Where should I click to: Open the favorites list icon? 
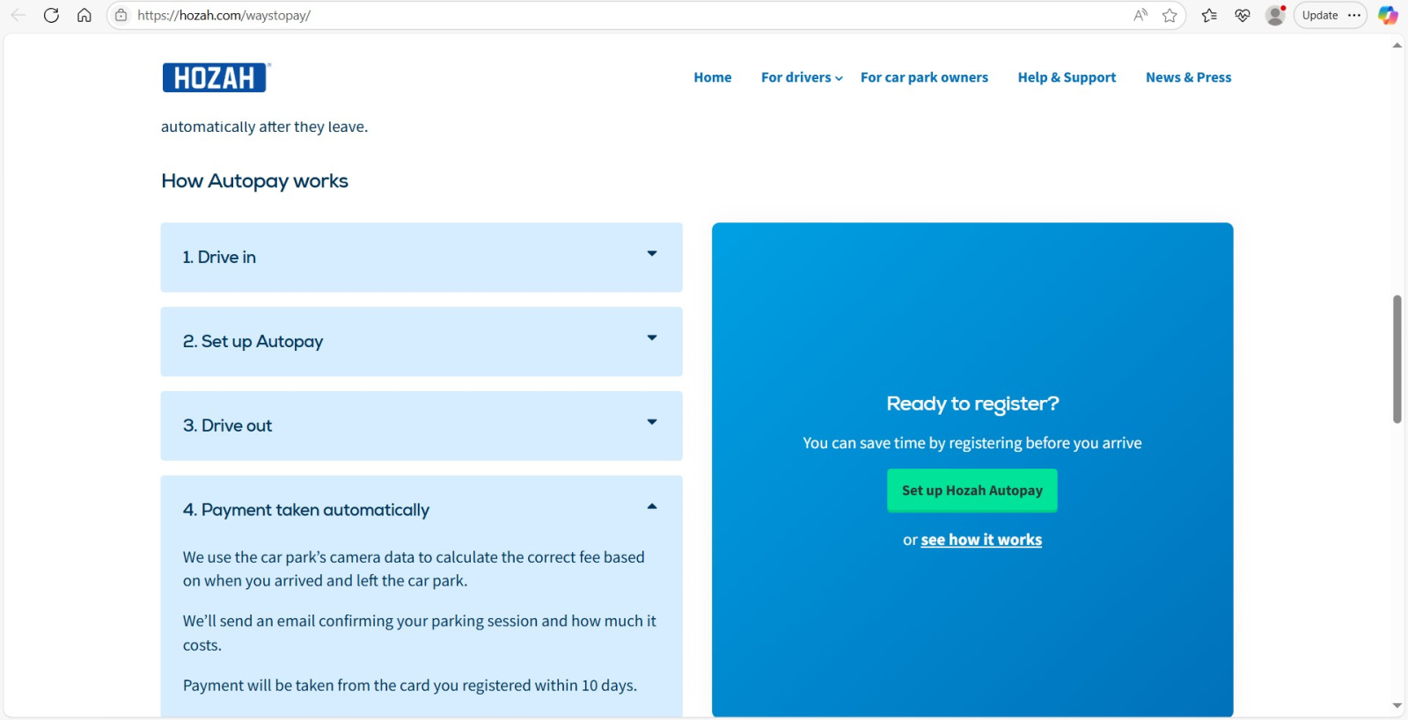1209,15
